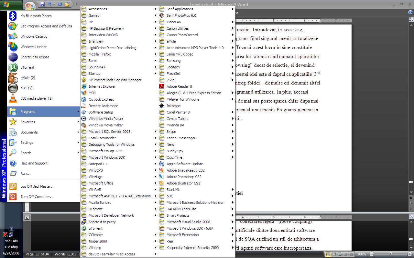Click the Internet Explorer icon in Programs
The image size is (414, 258).
coord(84,86)
